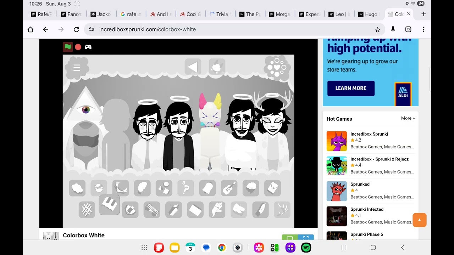Select the enlarged letter E sound icon

tap(109, 205)
